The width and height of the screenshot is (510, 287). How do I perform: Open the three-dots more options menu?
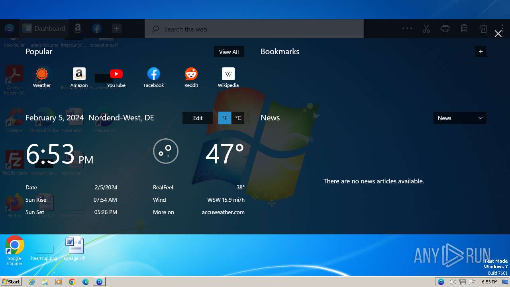click(x=407, y=28)
